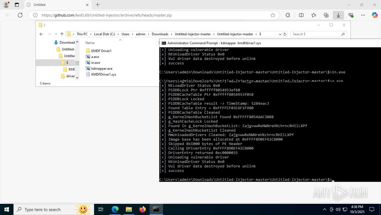Open a new browser tab
381x215 pixels.
[97, 5]
